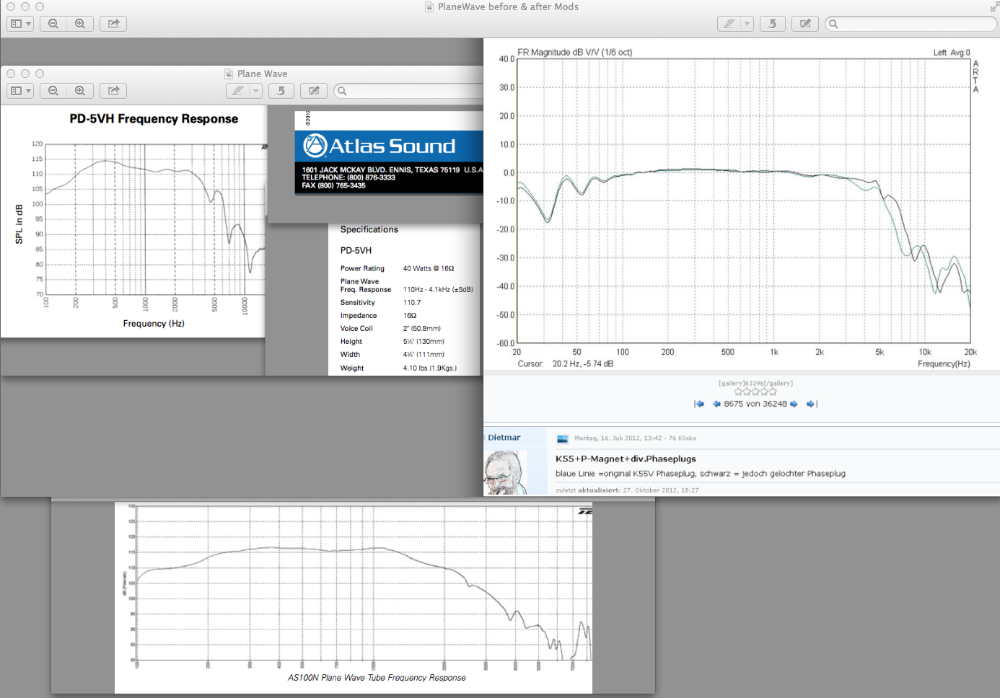The image size is (1000, 698).
Task: Zoom in in PlaneWave before & after Mods window
Action: click(80, 24)
